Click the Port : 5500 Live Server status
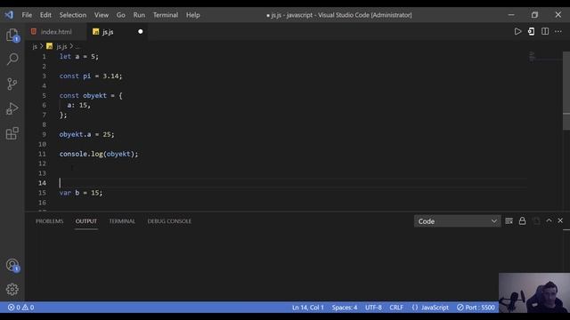 click(x=476, y=308)
